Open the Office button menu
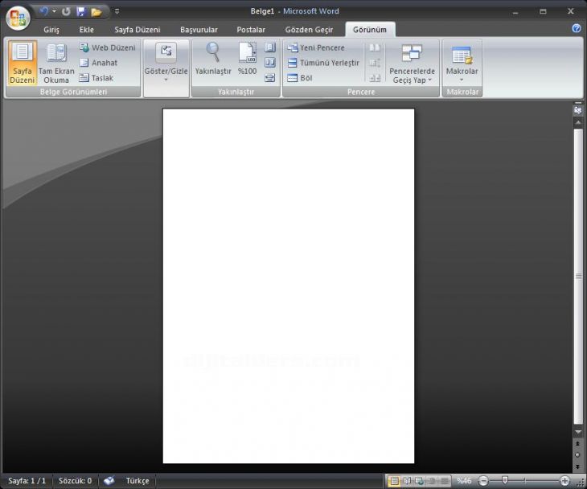This screenshot has height=489, width=587. click(x=18, y=18)
